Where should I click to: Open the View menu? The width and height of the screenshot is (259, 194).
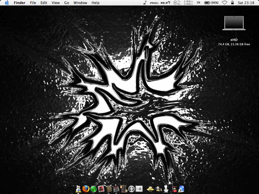pos(56,3)
